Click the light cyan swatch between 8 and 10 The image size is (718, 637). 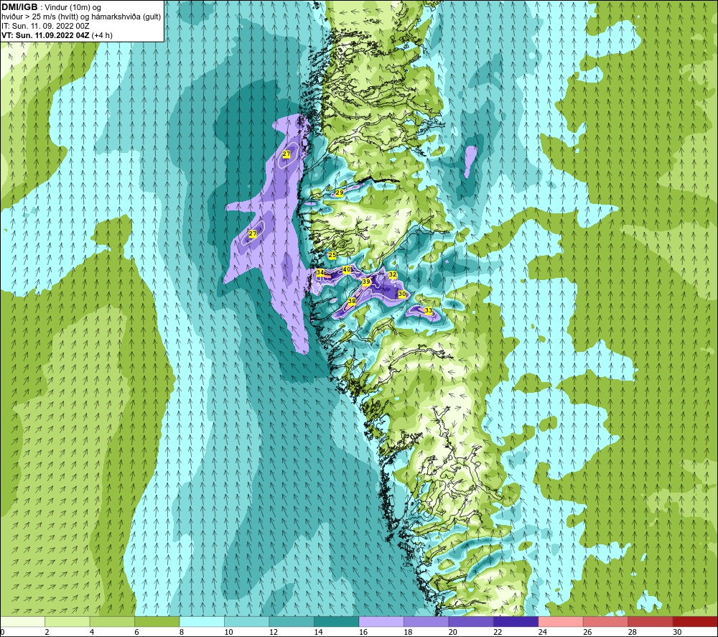click(x=202, y=621)
